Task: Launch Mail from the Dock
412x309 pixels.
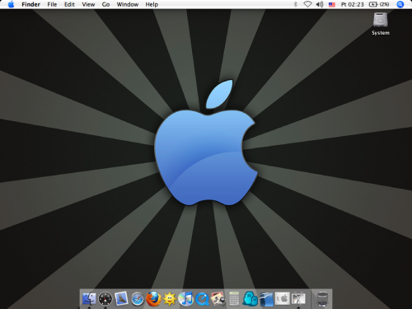Action: pyautogui.click(x=121, y=298)
